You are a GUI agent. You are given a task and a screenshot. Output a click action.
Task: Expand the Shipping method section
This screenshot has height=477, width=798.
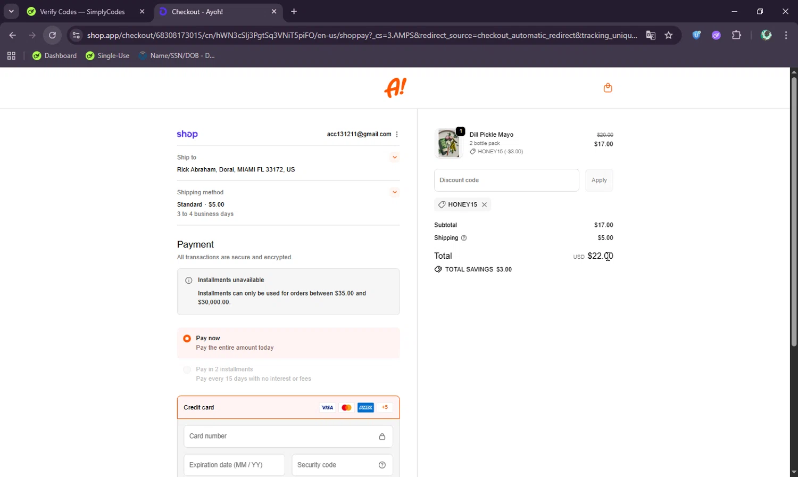tap(394, 192)
